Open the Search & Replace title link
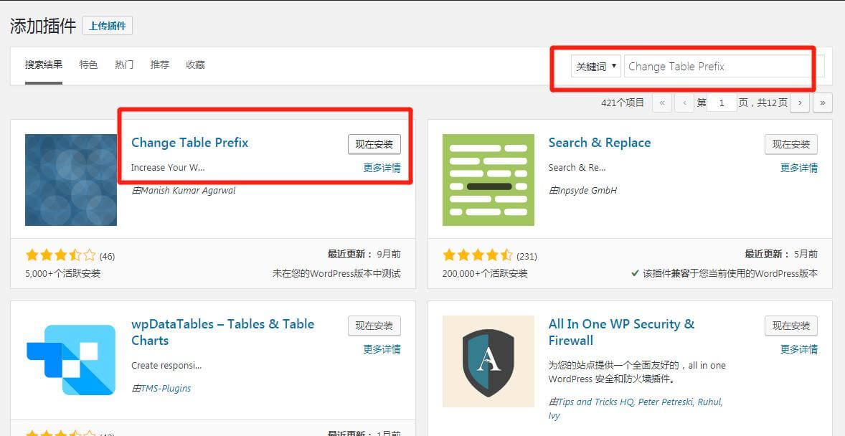 [600, 143]
